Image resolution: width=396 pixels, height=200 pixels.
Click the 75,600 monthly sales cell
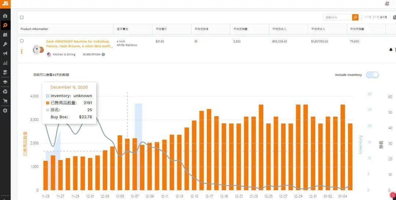click(x=355, y=41)
